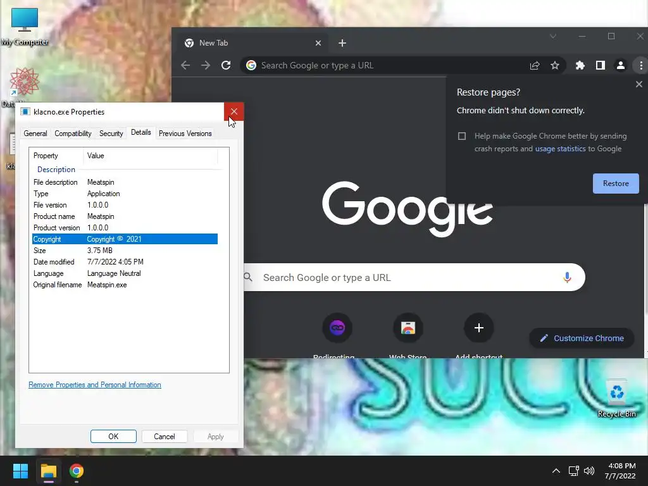This screenshot has height=486, width=648.
Task: Click OK in Properties dialog
Action: point(113,437)
